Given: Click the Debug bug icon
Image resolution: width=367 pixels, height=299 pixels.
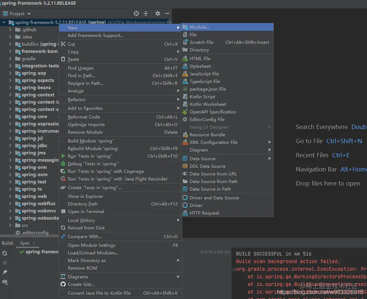Looking at the screenshot, I should [x=63, y=163].
